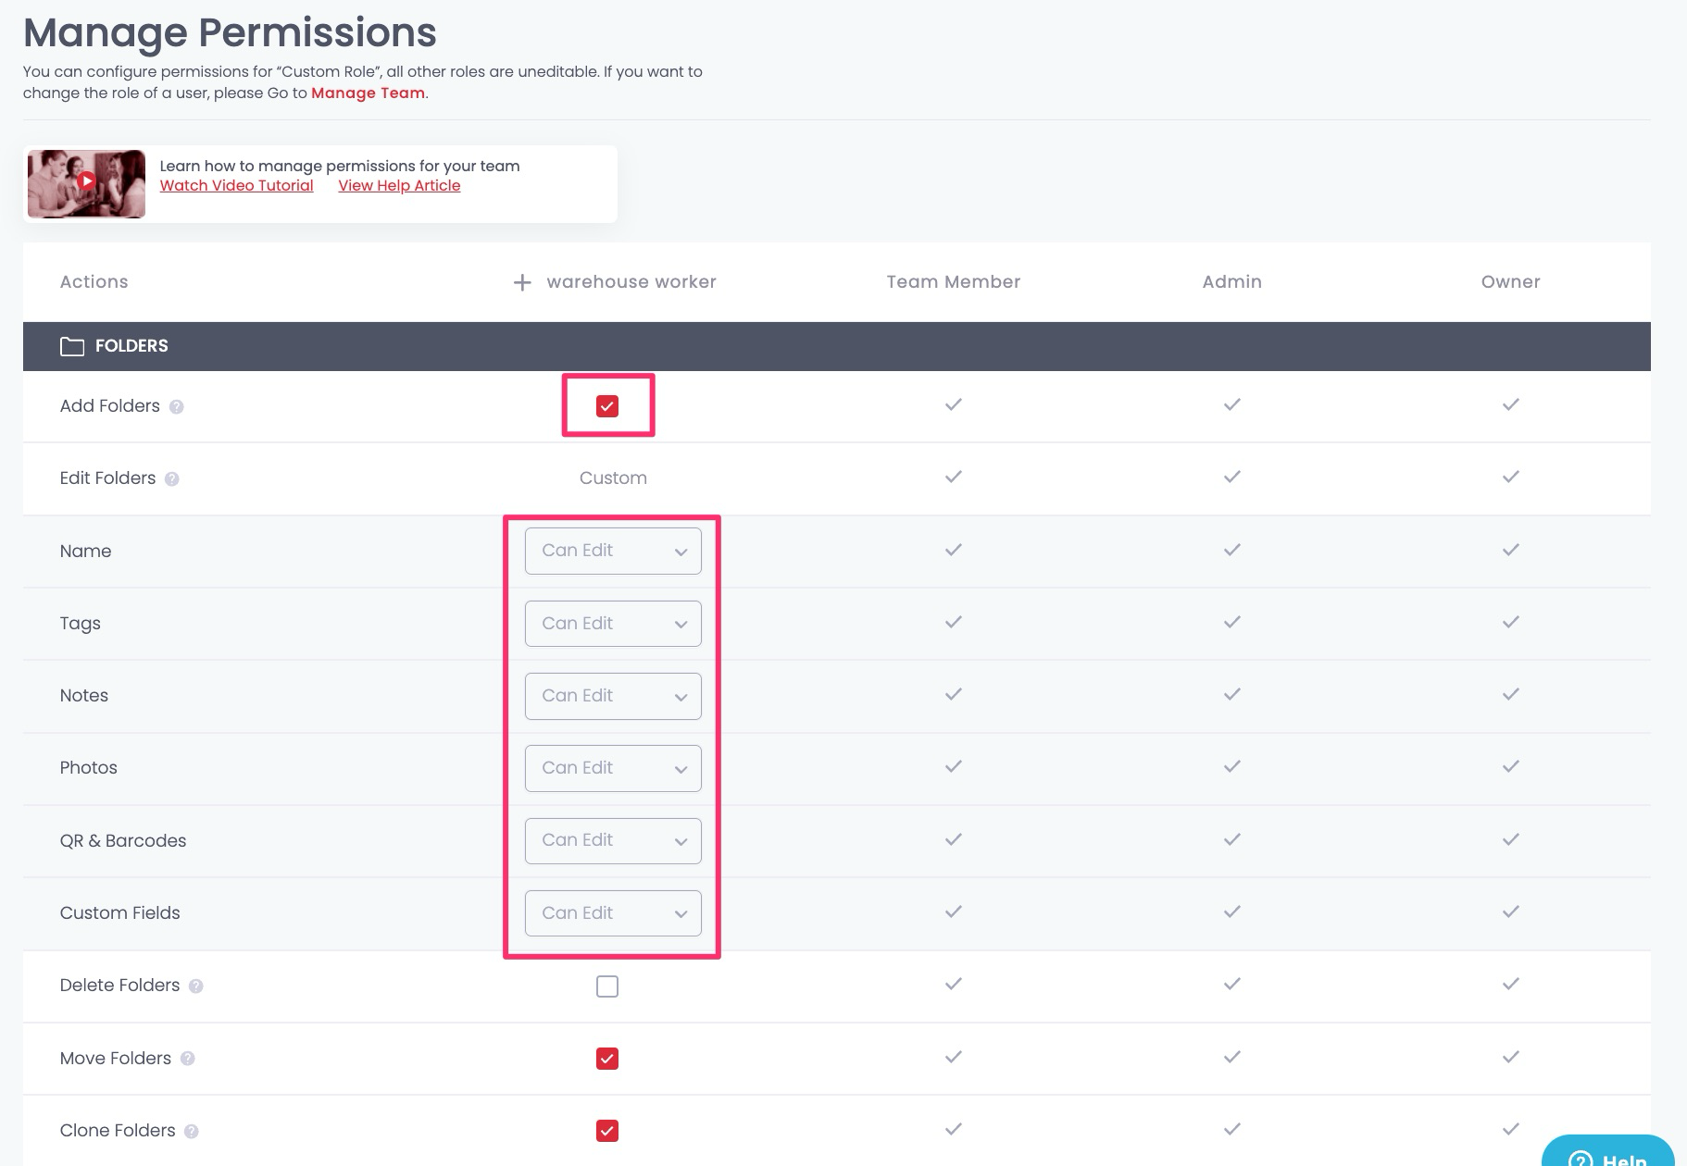Click the Watch Video Tutorial link
This screenshot has width=1687, height=1166.
tap(236, 185)
